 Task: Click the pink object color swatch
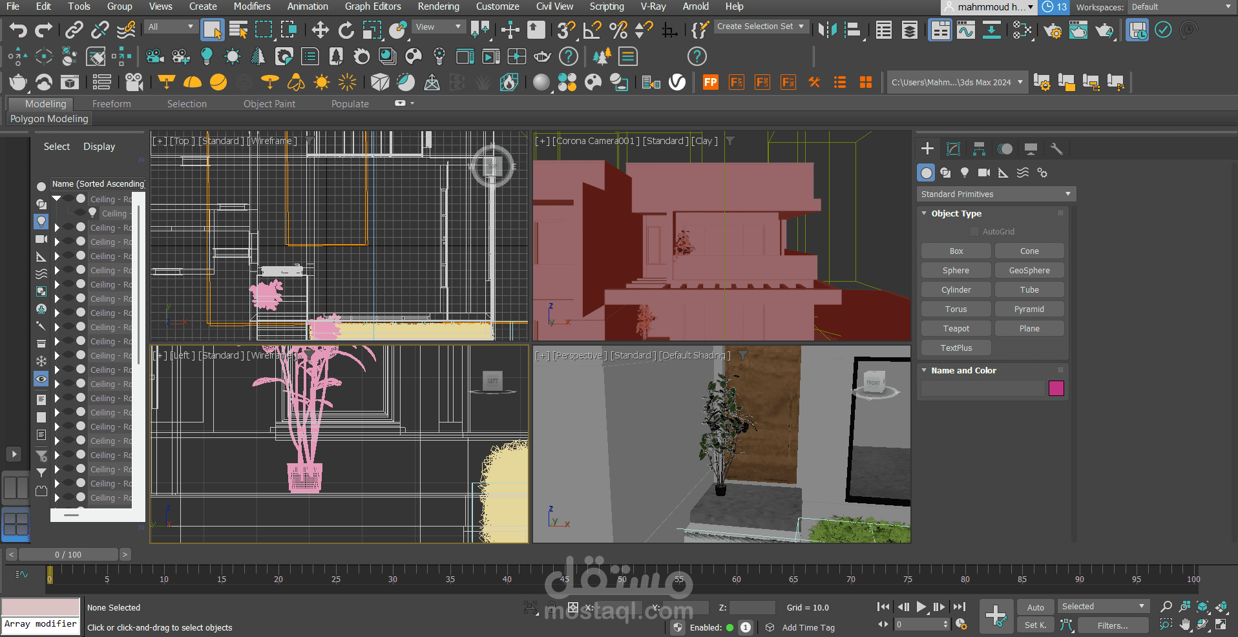[x=1056, y=388]
